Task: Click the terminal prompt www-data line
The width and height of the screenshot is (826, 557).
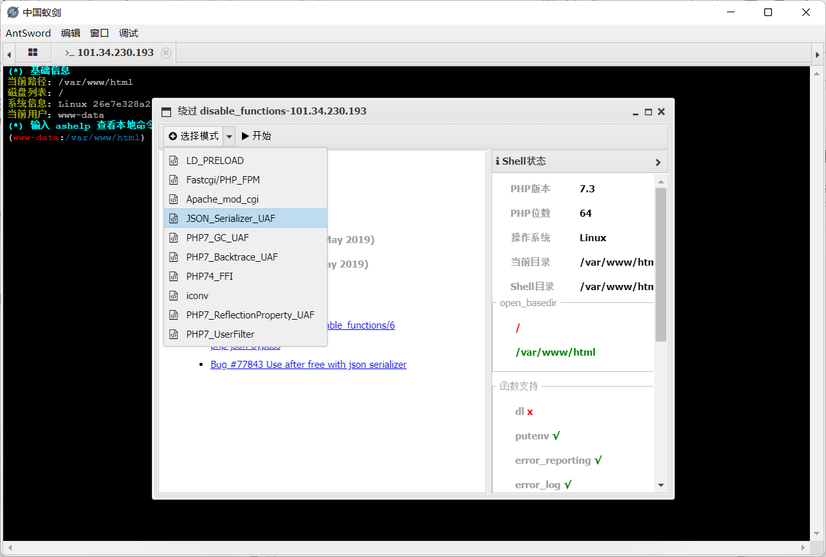Action: tap(77, 138)
